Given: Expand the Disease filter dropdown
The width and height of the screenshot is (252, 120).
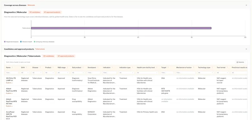Looking at the screenshot, I should (37, 73).
